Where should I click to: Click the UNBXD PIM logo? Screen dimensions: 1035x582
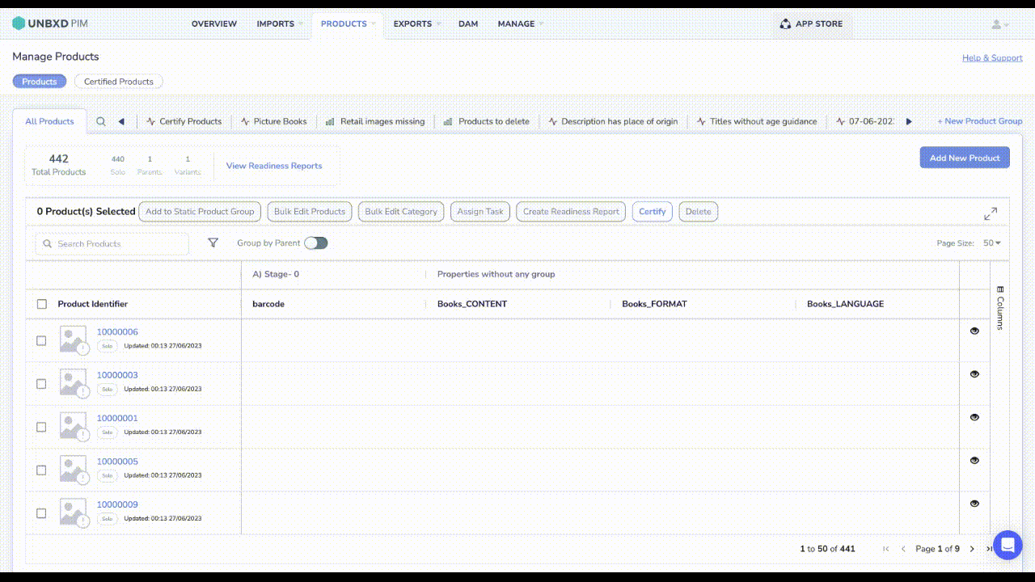click(x=50, y=24)
